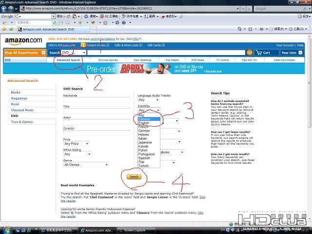Open the Search department dropdown showing DVD
The height and width of the screenshot is (234, 312).
[74, 53]
